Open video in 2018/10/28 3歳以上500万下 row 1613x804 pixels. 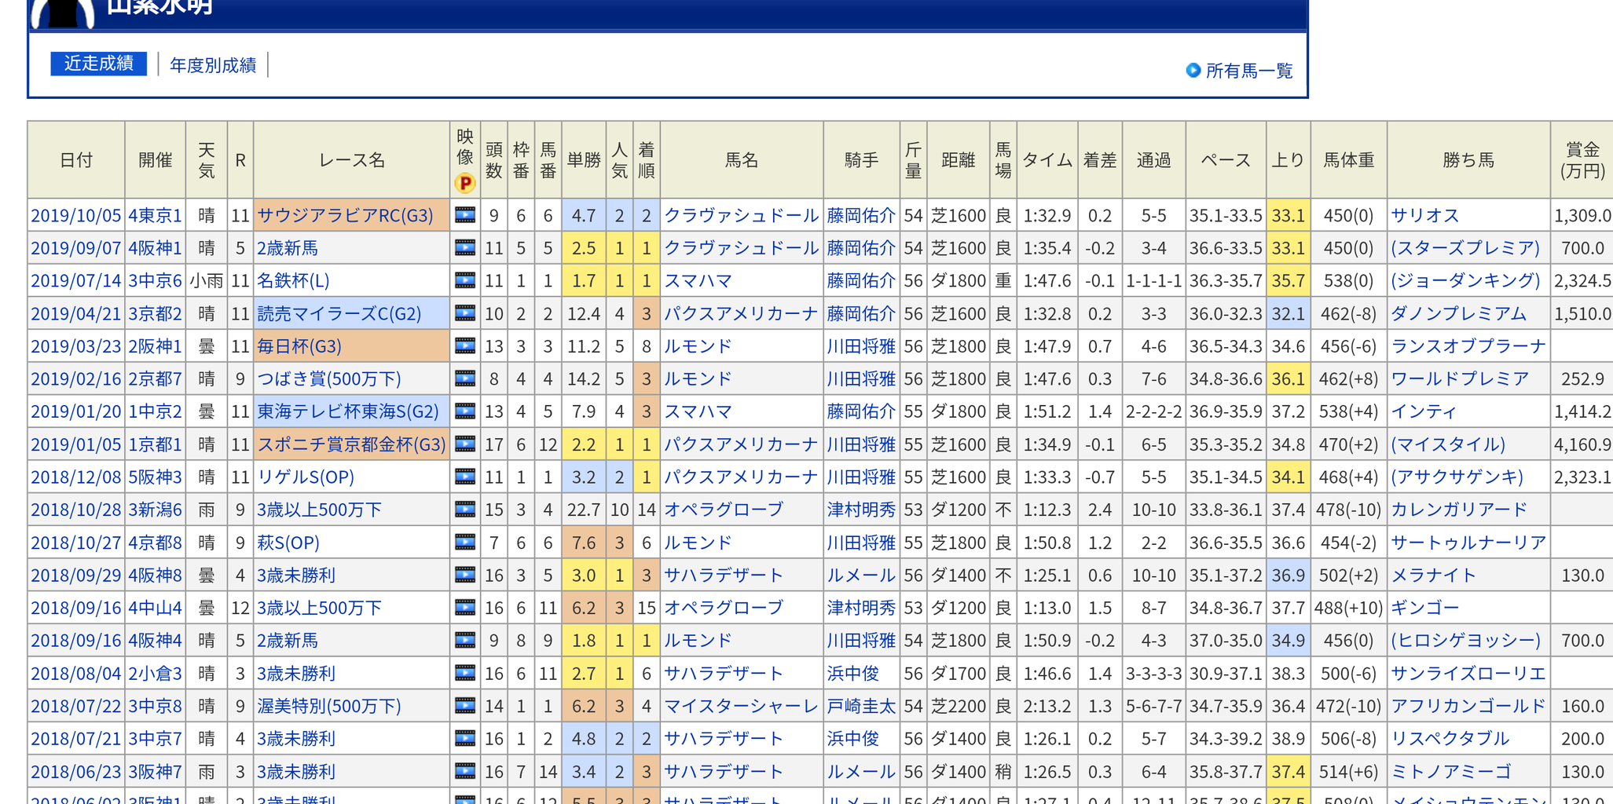tap(464, 510)
